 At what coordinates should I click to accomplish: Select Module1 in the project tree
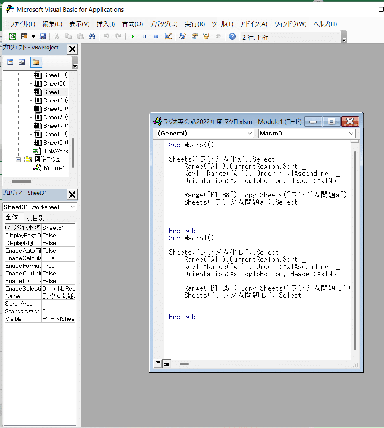point(54,168)
